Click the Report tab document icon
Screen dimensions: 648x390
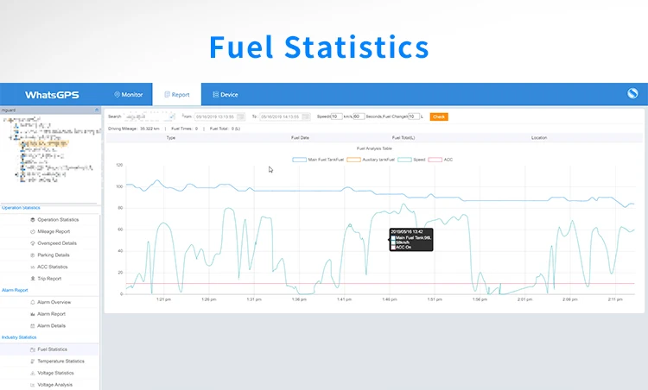pyautogui.click(x=167, y=95)
